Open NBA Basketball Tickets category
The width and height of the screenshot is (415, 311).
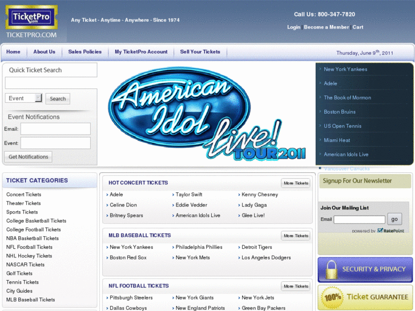tap(33, 238)
